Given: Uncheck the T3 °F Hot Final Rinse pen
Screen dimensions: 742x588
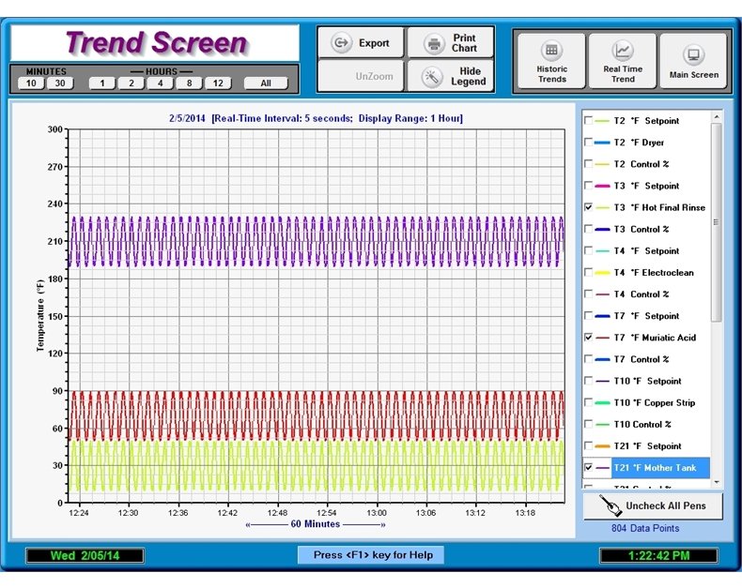Looking at the screenshot, I should point(589,207).
